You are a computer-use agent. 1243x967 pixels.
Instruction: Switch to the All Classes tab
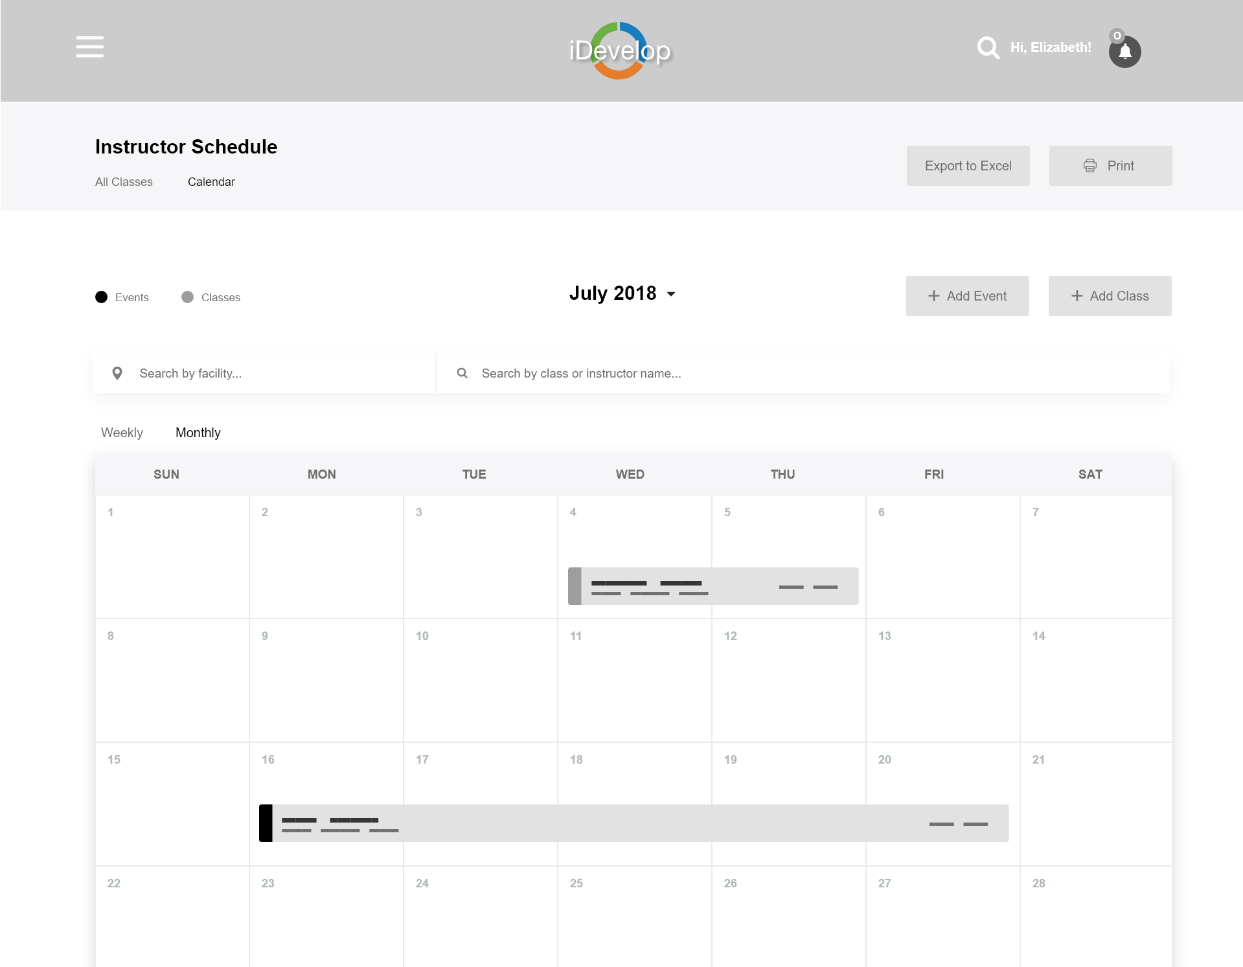tap(124, 182)
